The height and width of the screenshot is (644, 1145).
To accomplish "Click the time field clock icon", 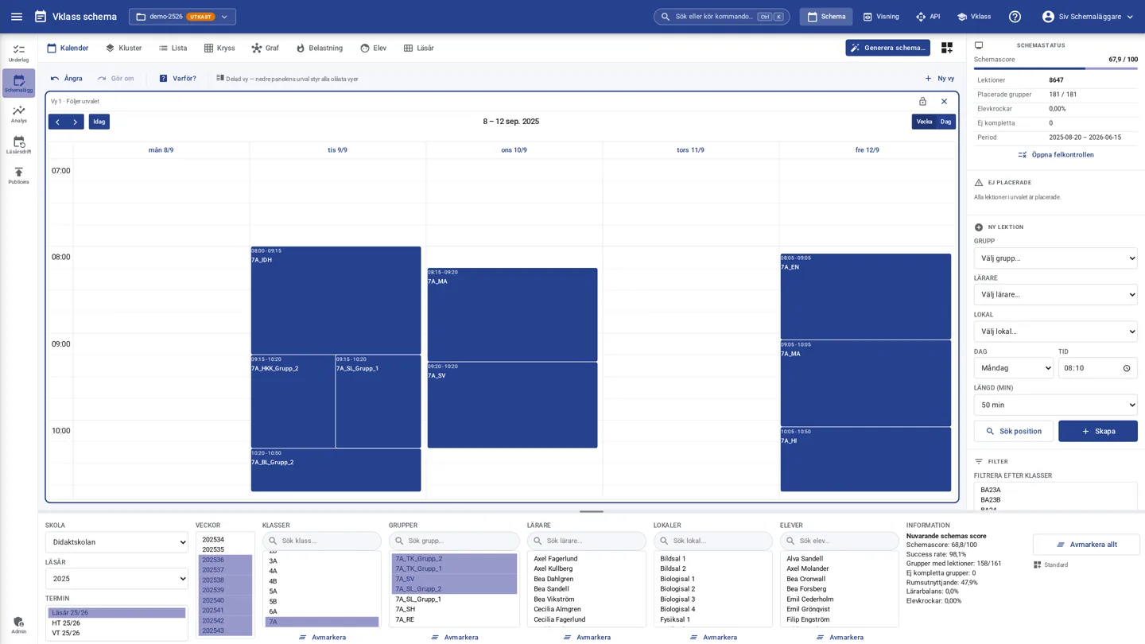I will [1126, 368].
